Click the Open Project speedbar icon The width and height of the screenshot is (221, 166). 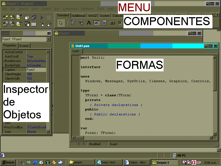(6, 17)
